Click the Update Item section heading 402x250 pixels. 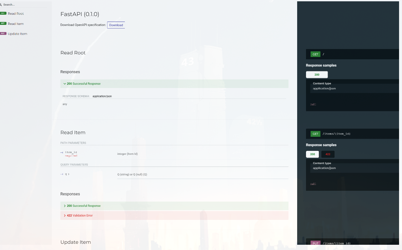[x=76, y=242]
